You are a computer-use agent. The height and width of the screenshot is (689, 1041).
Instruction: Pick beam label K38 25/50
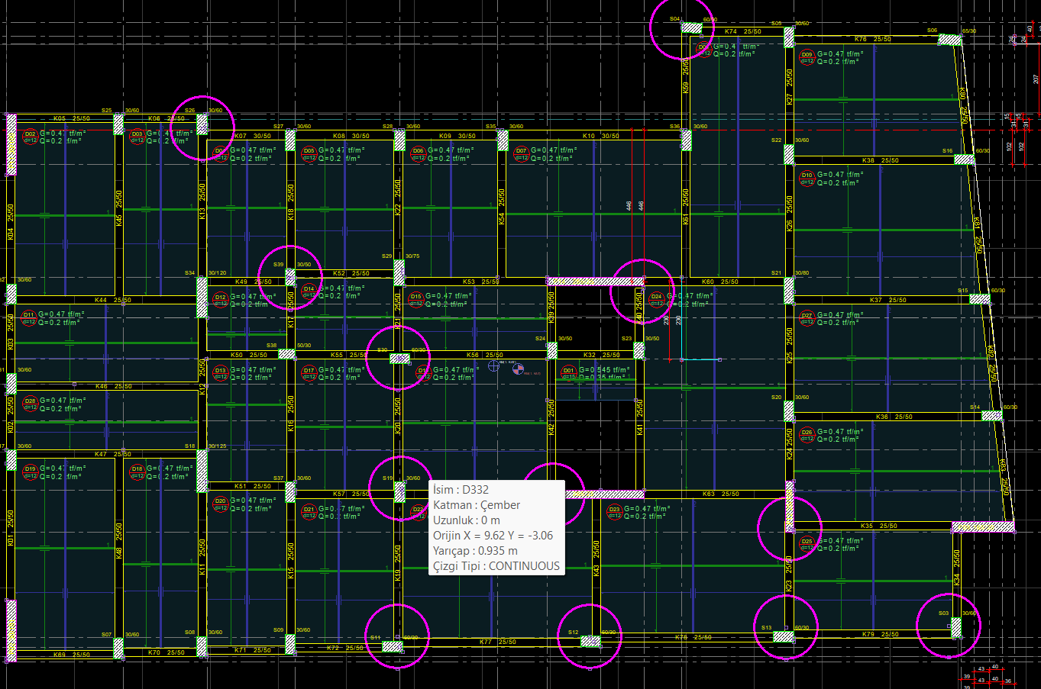(881, 160)
